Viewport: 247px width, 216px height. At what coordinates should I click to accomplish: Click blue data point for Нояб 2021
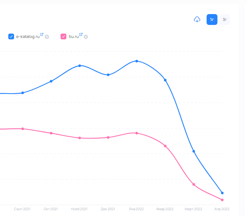(x=80, y=66)
